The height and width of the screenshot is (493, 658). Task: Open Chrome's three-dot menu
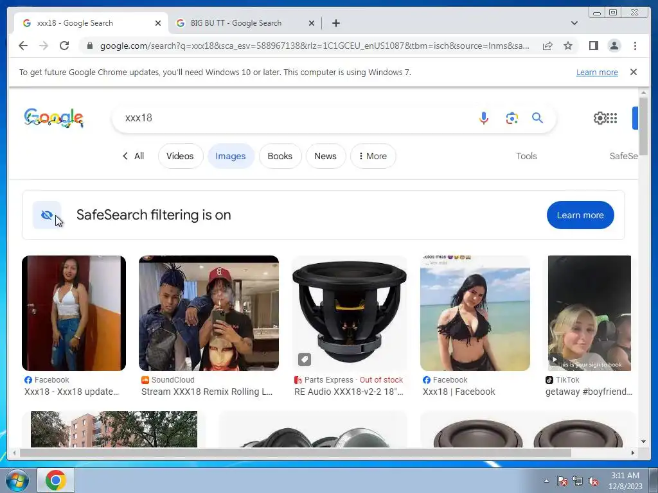coord(635,46)
